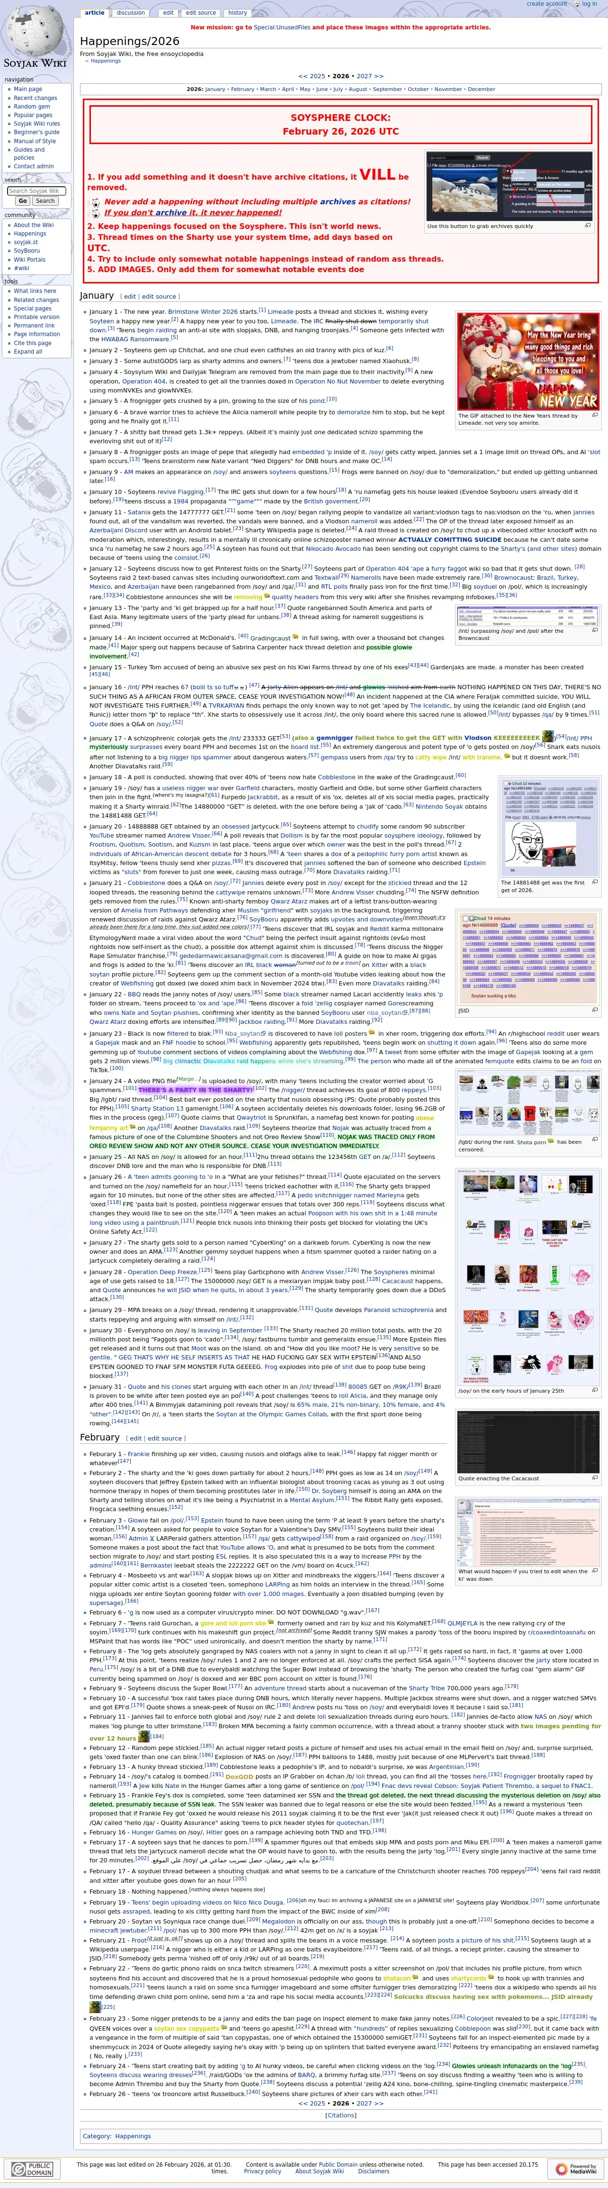This screenshot has height=2188, width=608.
Task: Click the enlarge icon under the archive button image
Action: point(589,226)
